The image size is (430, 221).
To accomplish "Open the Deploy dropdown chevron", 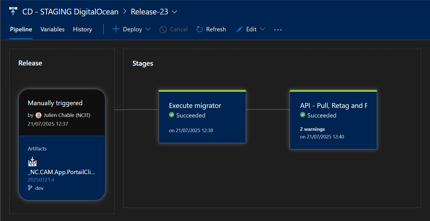I will point(148,29).
